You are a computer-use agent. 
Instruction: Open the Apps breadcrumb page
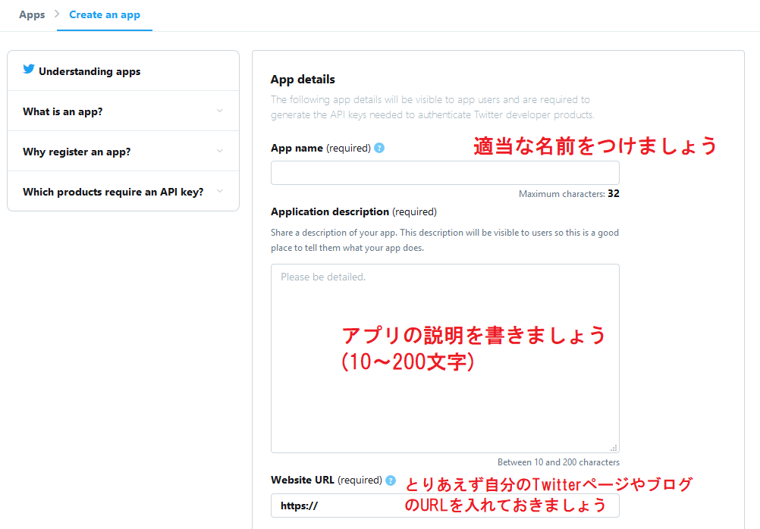click(x=32, y=14)
